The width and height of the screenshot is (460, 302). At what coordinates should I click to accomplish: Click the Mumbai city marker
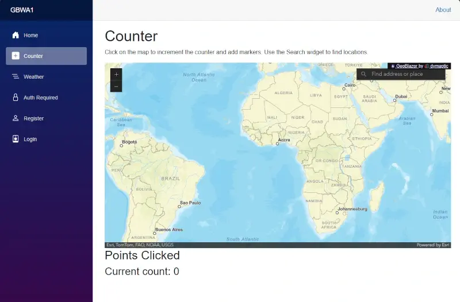click(x=432, y=114)
